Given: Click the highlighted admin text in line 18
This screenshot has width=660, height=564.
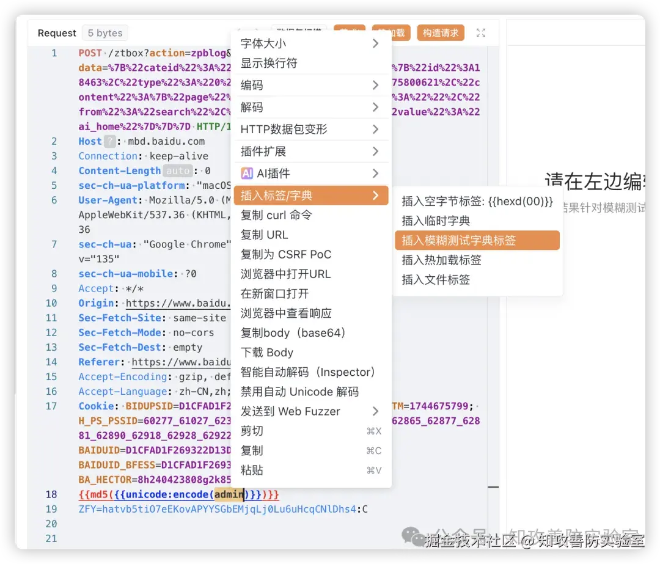Looking at the screenshot, I should pos(229,494).
